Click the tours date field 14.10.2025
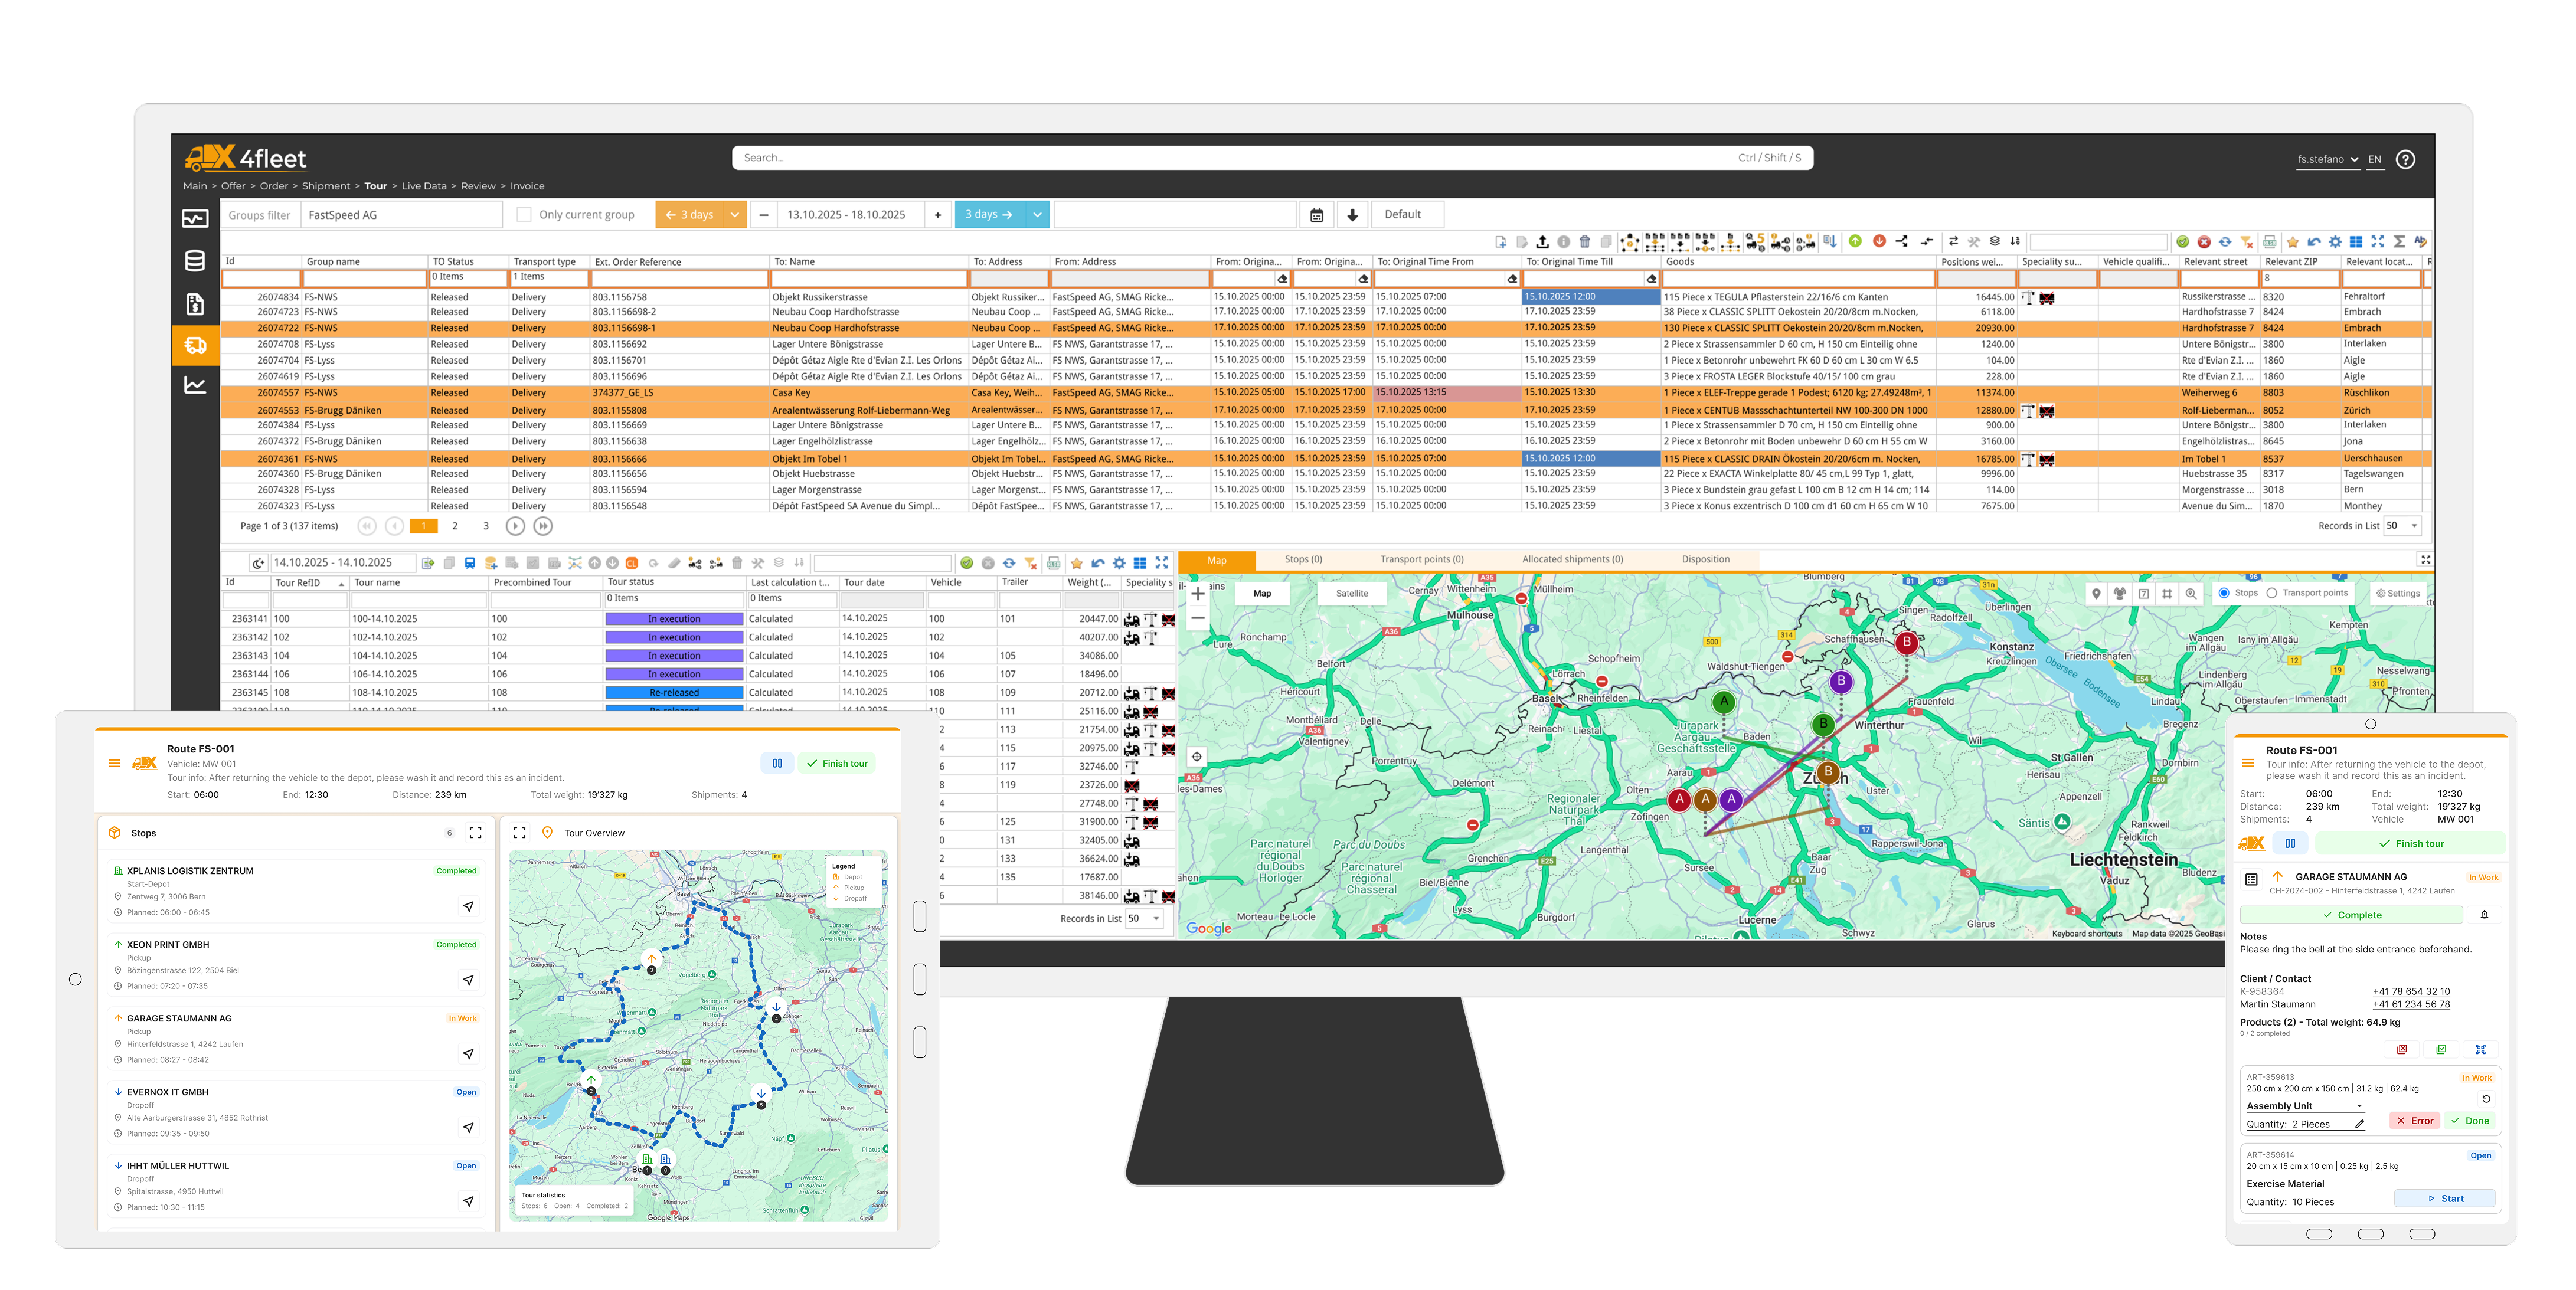Viewport: 2576px width, 1290px height. click(343, 563)
